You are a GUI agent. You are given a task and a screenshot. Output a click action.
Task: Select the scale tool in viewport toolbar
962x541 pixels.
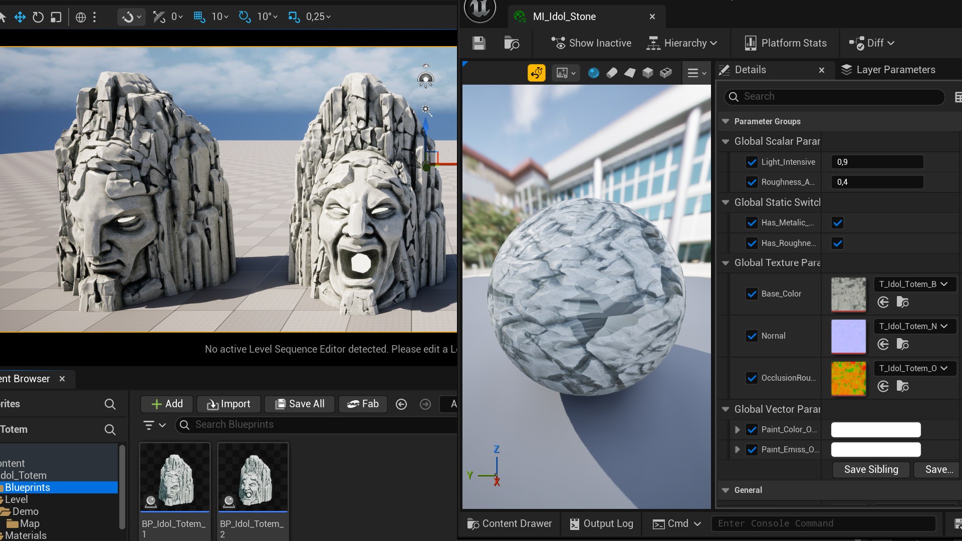[x=56, y=17]
